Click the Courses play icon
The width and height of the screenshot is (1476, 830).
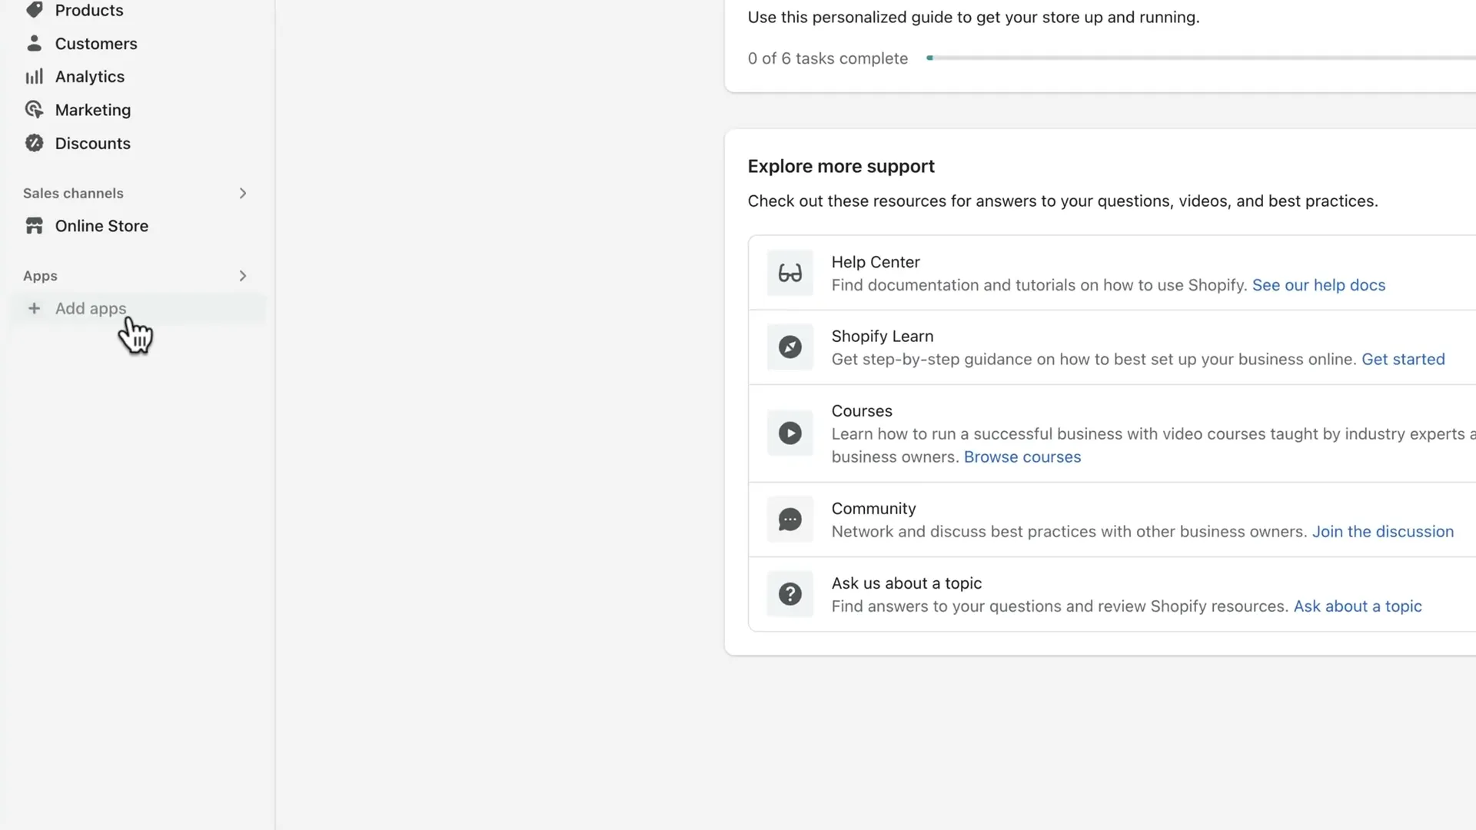(x=790, y=433)
